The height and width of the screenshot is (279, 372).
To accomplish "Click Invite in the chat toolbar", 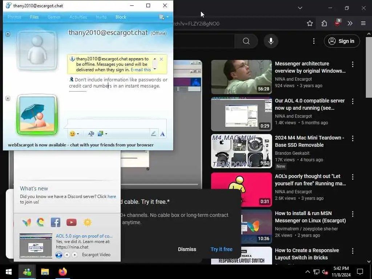I will (101, 17).
